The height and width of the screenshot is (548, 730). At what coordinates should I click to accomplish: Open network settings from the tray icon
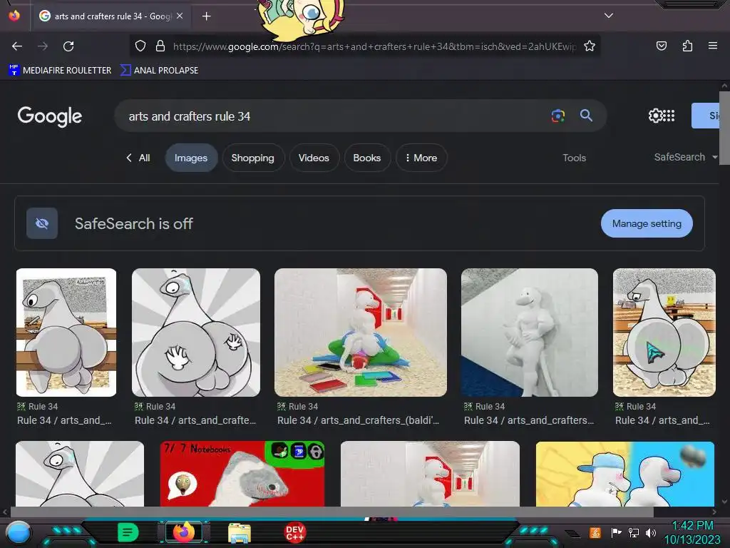click(x=634, y=532)
